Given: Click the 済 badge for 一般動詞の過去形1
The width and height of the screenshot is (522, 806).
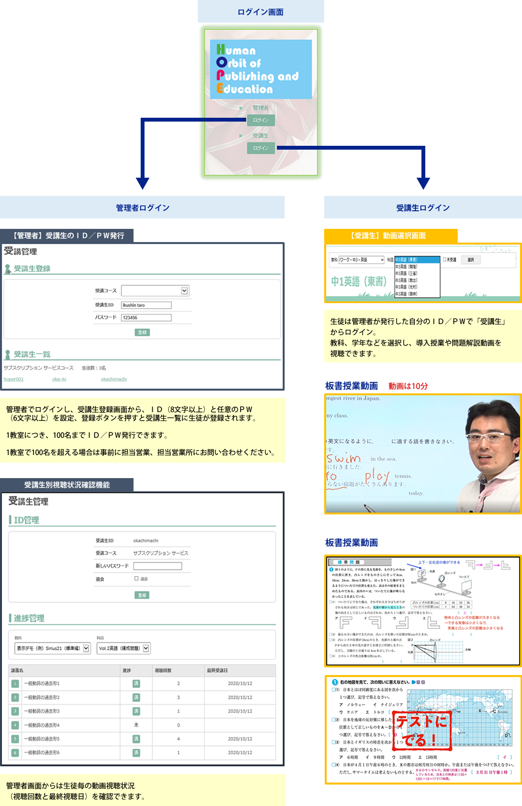Looking at the screenshot, I should click(136, 683).
